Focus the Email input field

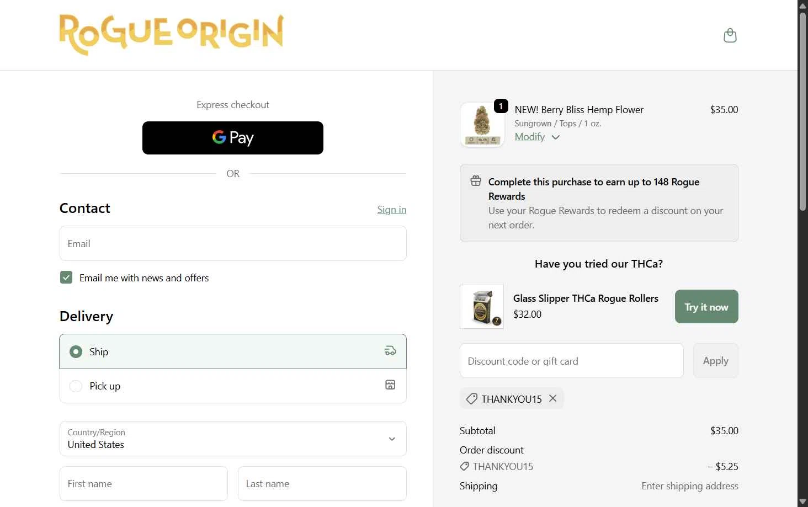(233, 243)
